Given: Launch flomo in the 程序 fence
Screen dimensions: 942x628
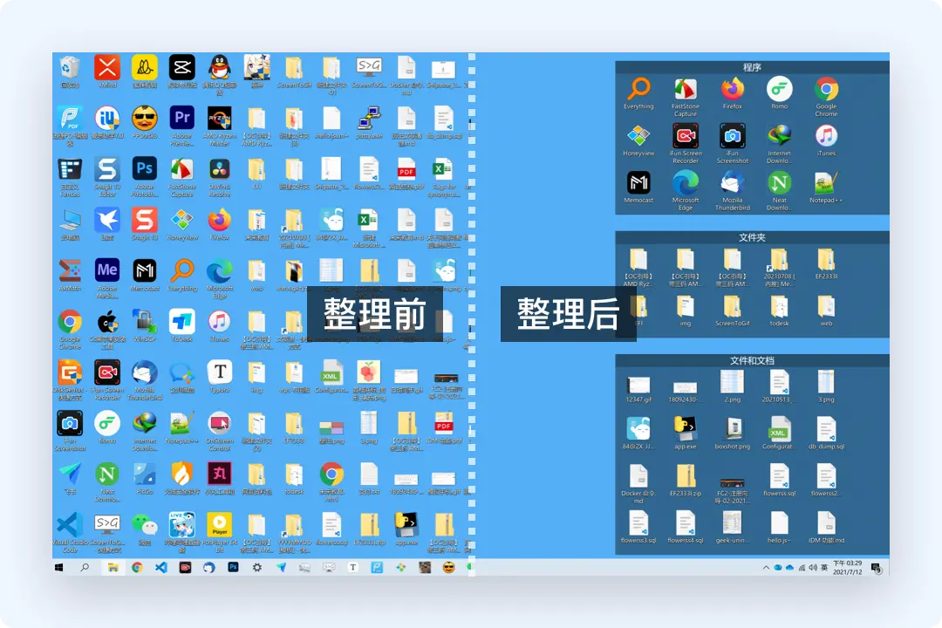Looking at the screenshot, I should coord(779,89).
